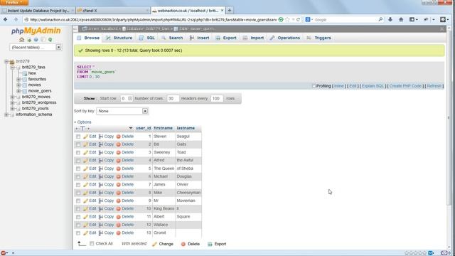Open the Recent tables dropdown
Screen dimensions: 455x256
[x=36, y=47]
